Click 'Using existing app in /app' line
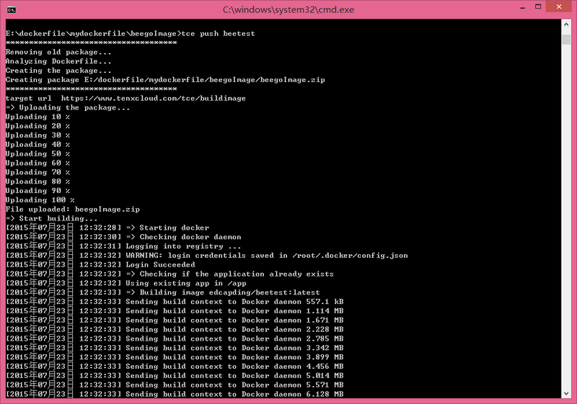The image size is (577, 404). 125,283
